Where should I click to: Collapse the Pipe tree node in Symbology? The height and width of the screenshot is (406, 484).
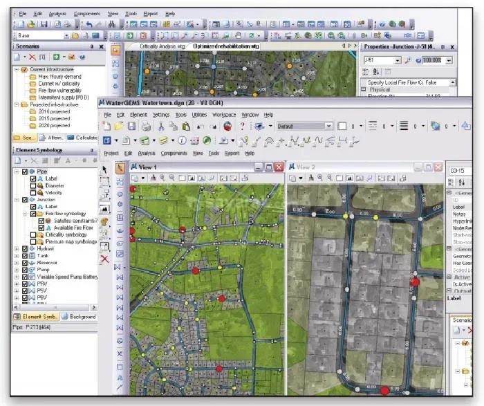pos(17,172)
